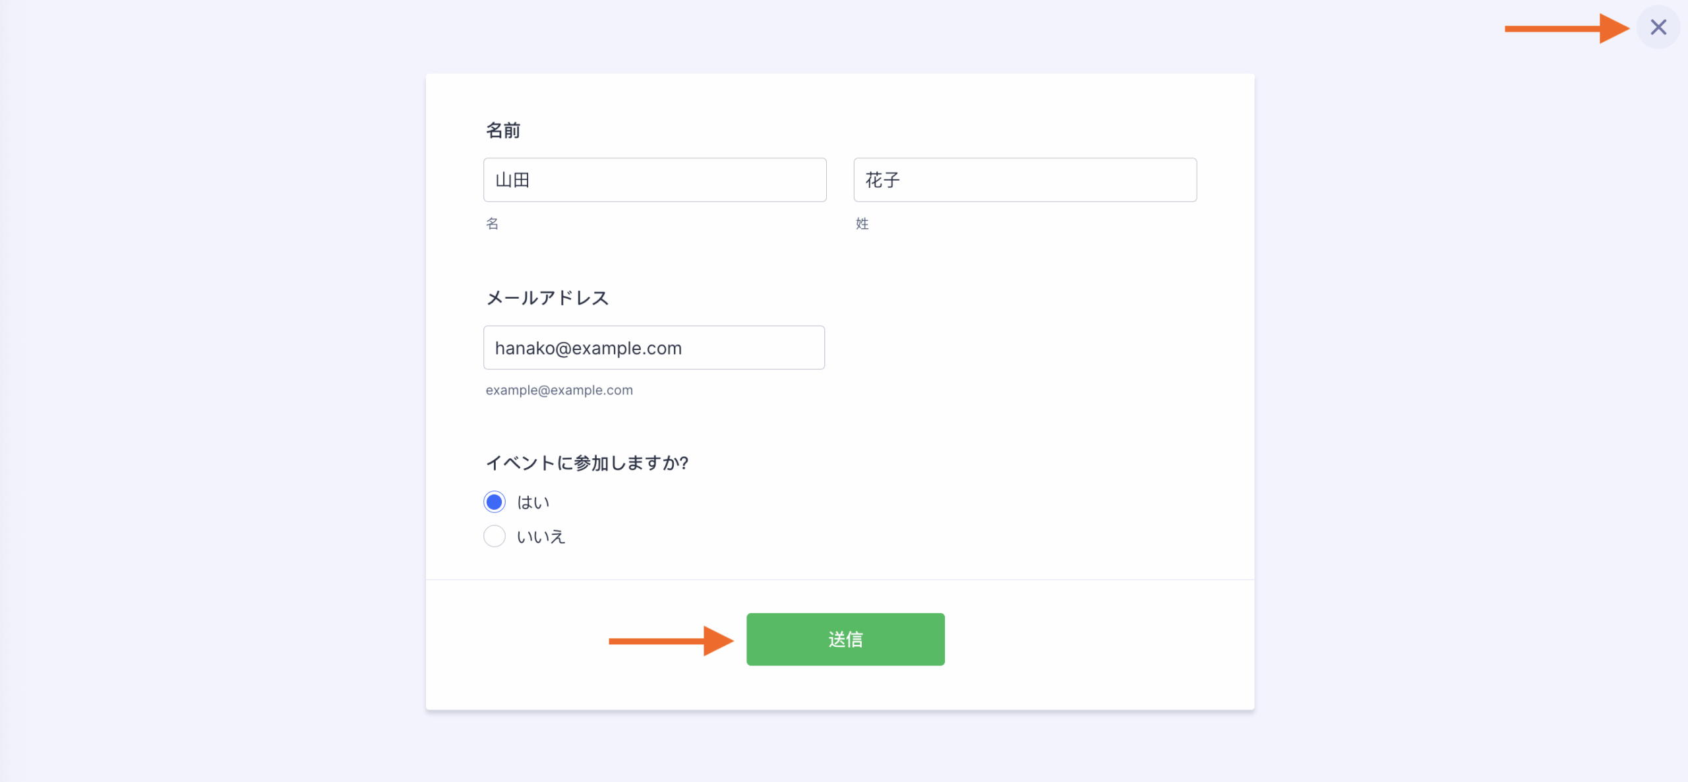Select the はい radio button
Image resolution: width=1688 pixels, height=782 pixels.
click(x=495, y=502)
